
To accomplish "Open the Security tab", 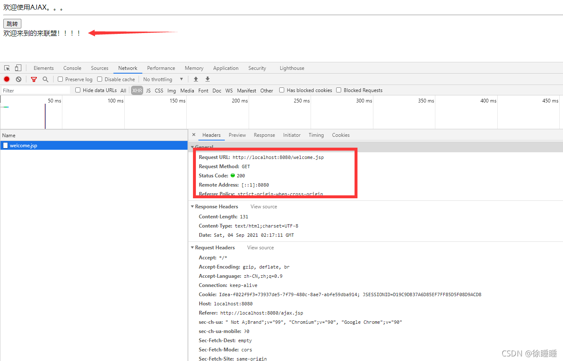I will 257,68.
